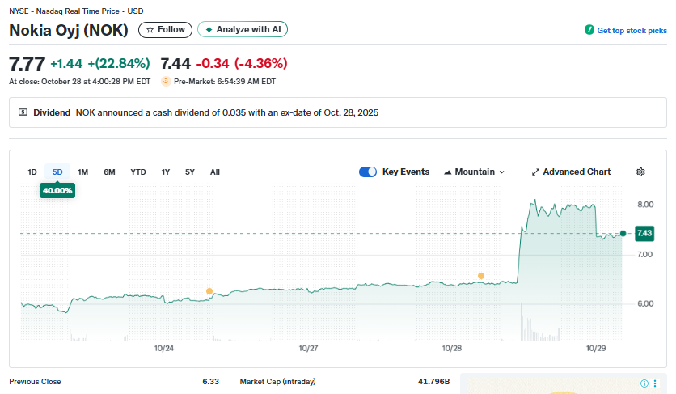
Task: Toggle the Key Events switch off
Action: pos(368,172)
